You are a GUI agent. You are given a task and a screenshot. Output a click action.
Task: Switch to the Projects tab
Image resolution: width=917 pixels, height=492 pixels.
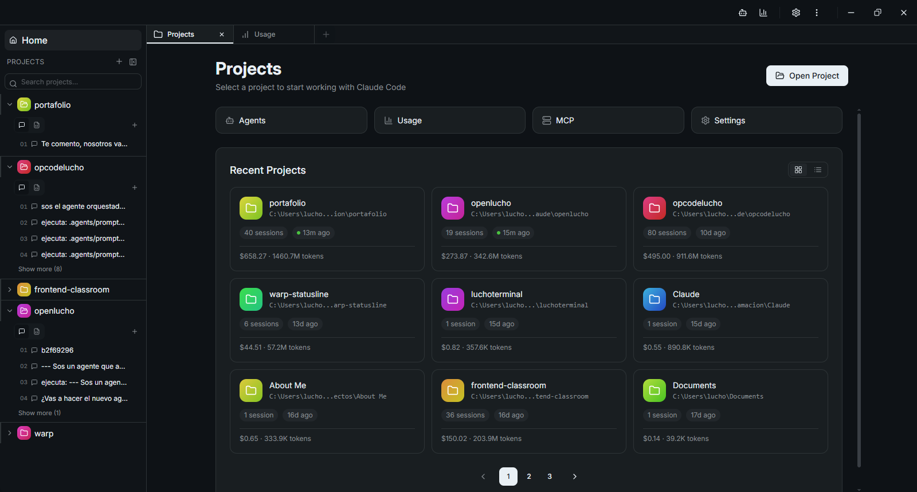[x=190, y=34]
